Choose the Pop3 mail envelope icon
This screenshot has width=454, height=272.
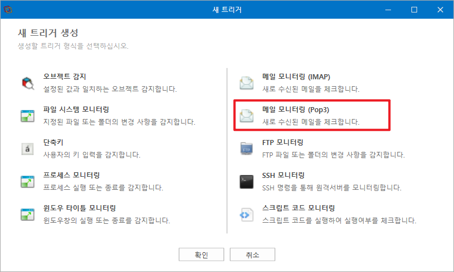[246, 116]
